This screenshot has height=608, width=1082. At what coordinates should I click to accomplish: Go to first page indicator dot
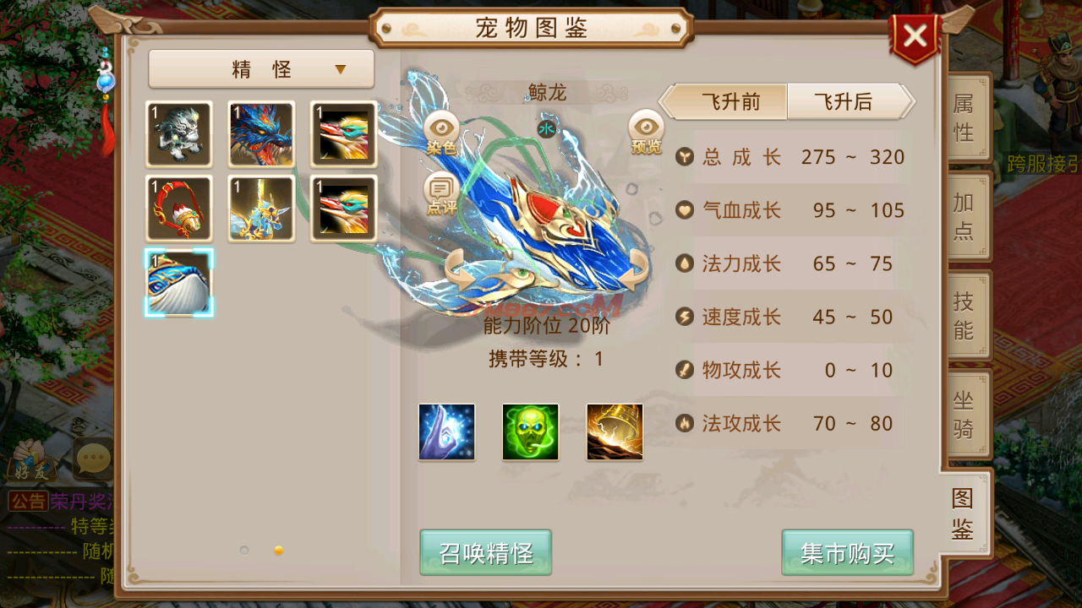(x=244, y=550)
